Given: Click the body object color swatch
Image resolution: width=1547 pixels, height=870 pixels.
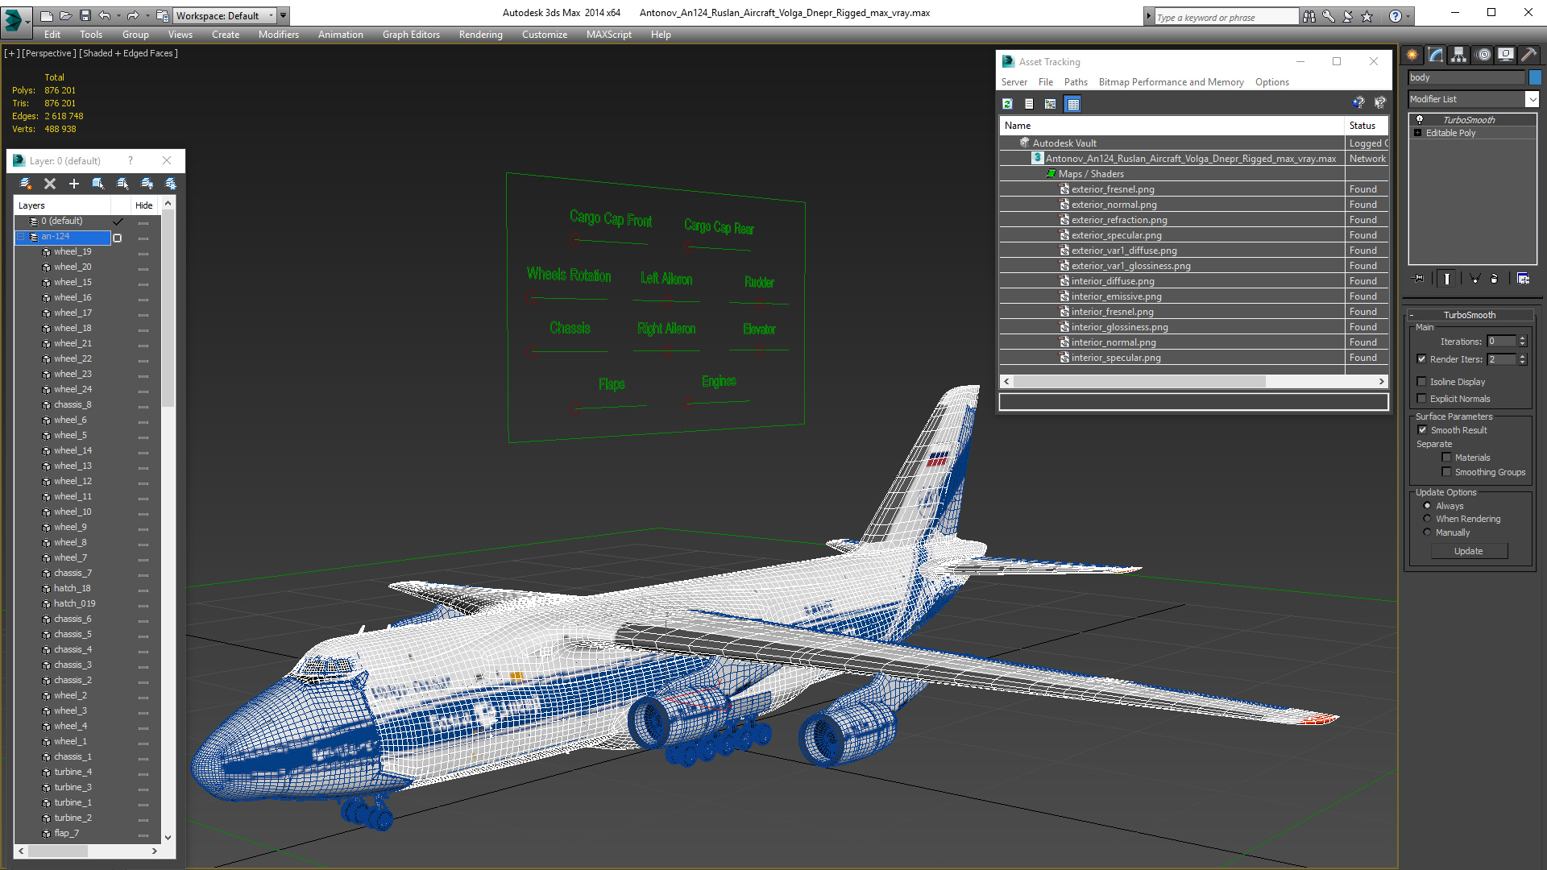Looking at the screenshot, I should tap(1535, 77).
